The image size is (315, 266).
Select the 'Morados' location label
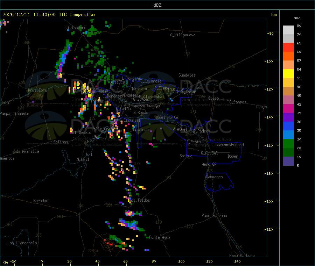[41, 201]
